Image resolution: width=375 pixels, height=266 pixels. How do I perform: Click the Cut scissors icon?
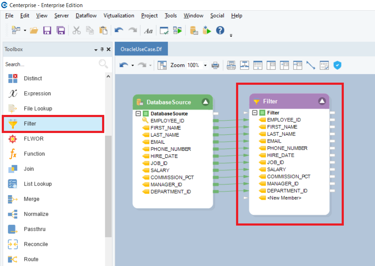(77, 31)
